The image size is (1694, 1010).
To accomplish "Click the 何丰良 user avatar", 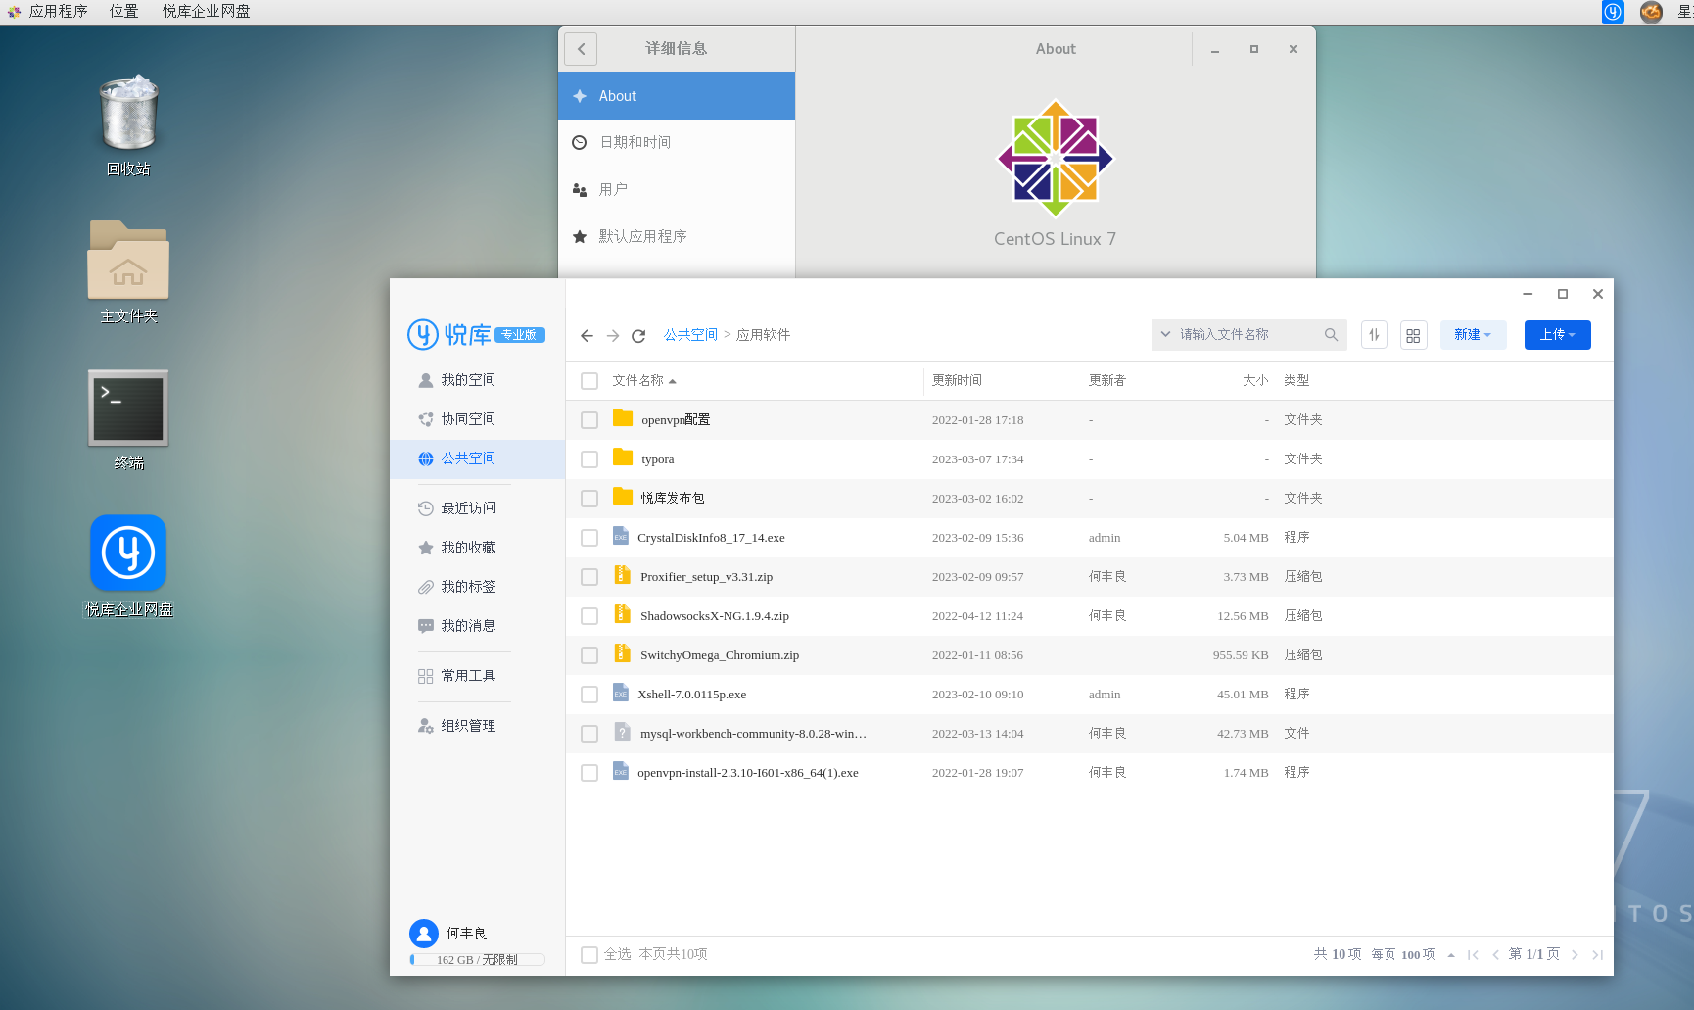I will point(424,933).
